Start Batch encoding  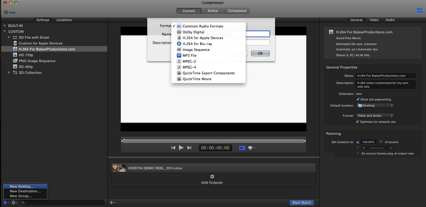point(302,203)
